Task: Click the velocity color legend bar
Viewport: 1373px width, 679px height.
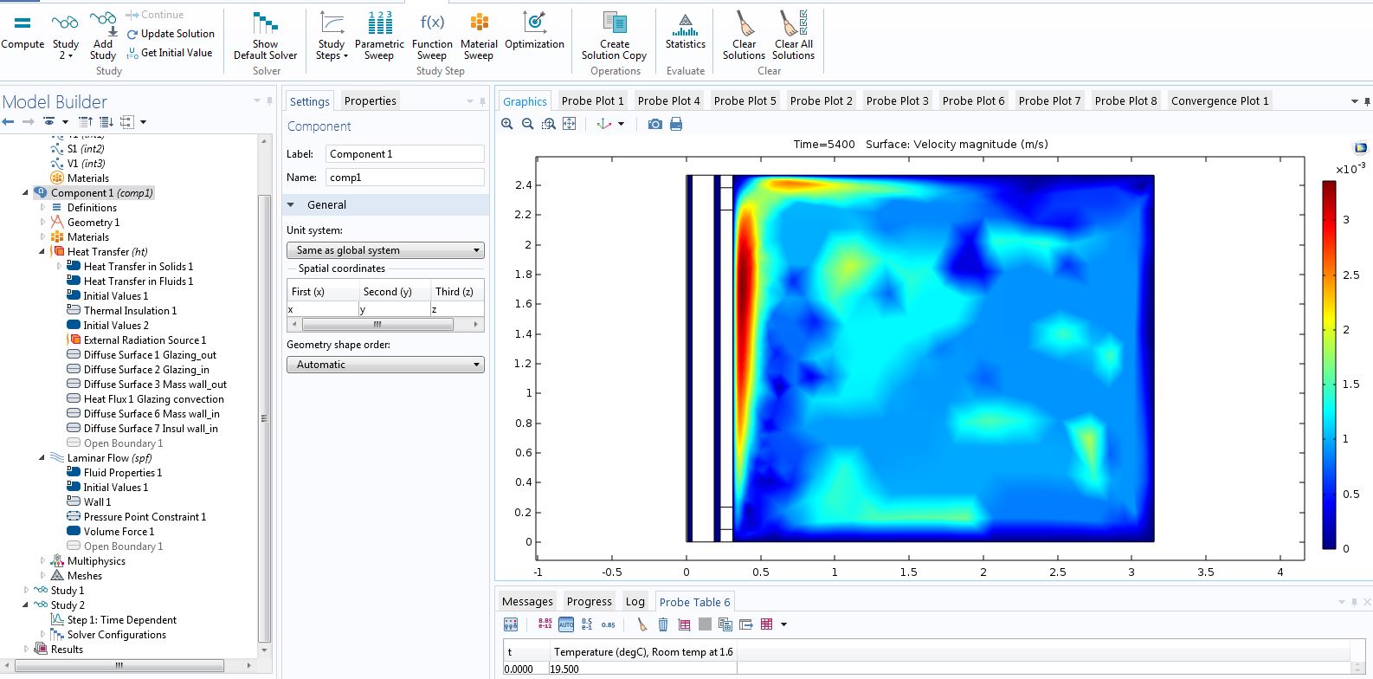Action: pyautogui.click(x=1329, y=364)
